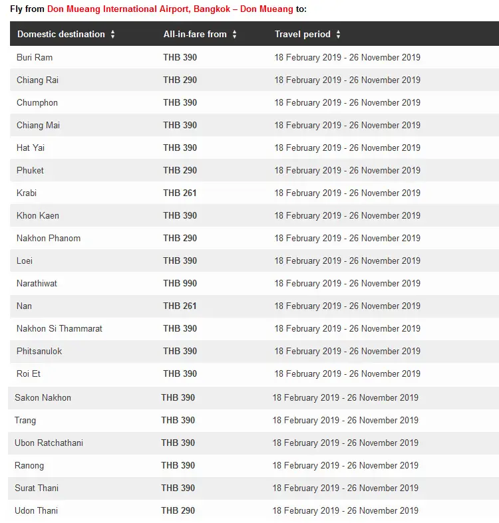Select the Buri Ram destination row

coord(255,57)
